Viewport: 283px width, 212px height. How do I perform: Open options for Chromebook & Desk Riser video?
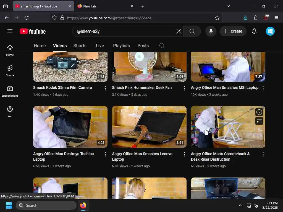click(x=263, y=154)
